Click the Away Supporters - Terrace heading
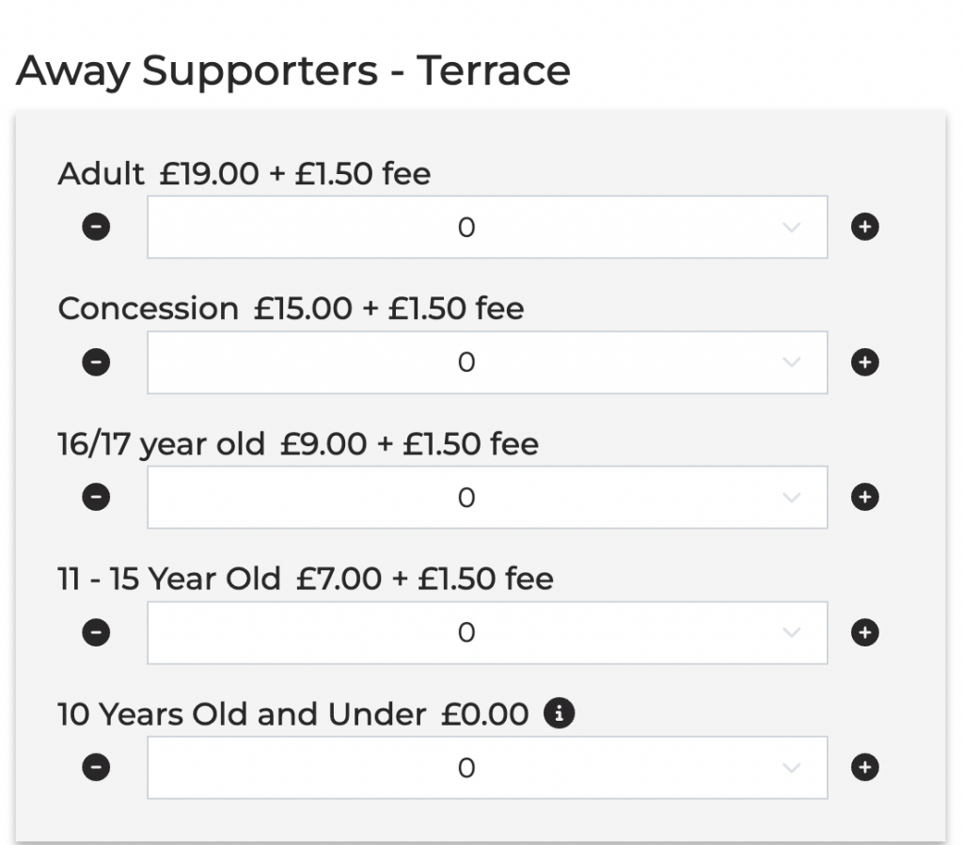The height and width of the screenshot is (845, 963). point(293,72)
